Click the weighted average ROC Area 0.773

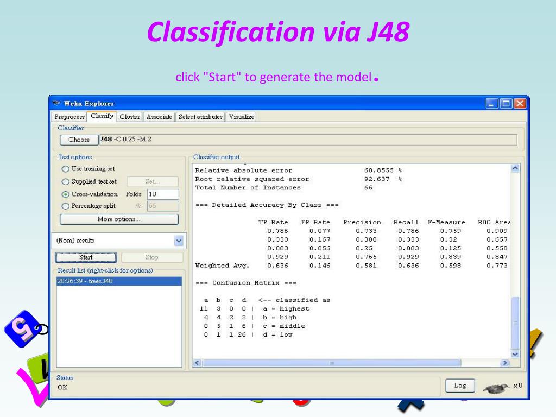click(x=497, y=266)
